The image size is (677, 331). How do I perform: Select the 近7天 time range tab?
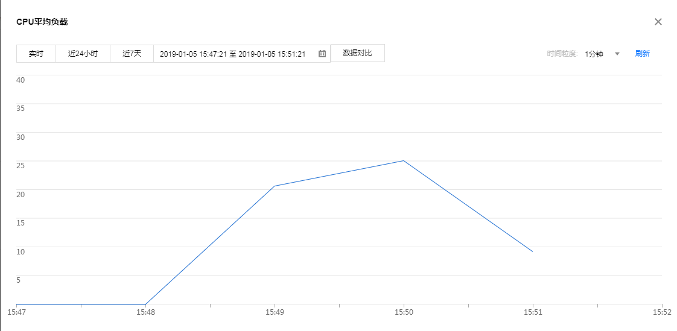[x=132, y=54]
